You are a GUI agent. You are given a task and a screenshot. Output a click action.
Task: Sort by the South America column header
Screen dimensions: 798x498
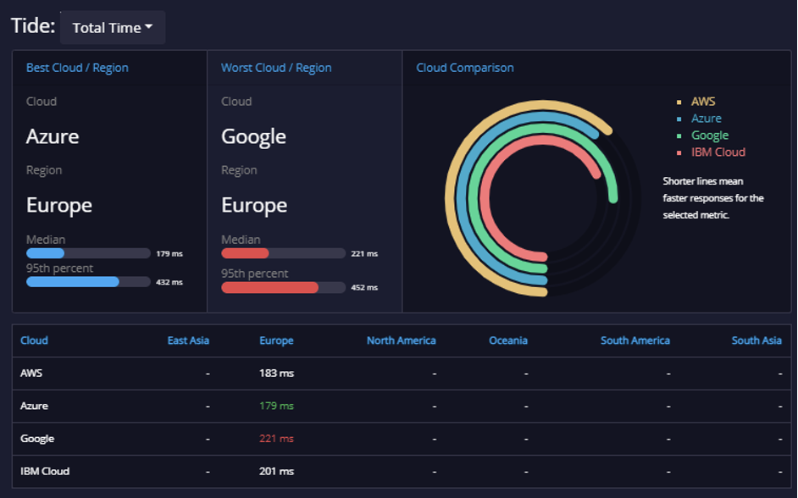[x=635, y=340]
